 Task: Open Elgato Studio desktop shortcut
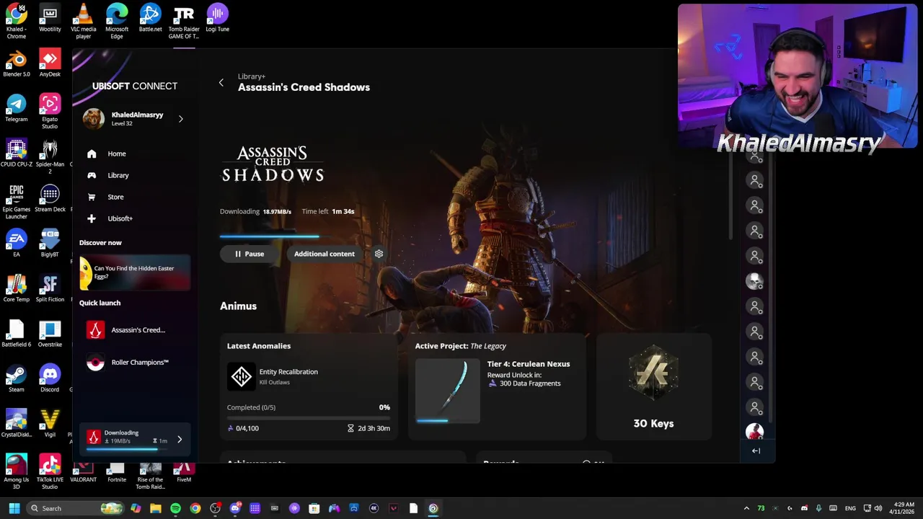pos(50,112)
